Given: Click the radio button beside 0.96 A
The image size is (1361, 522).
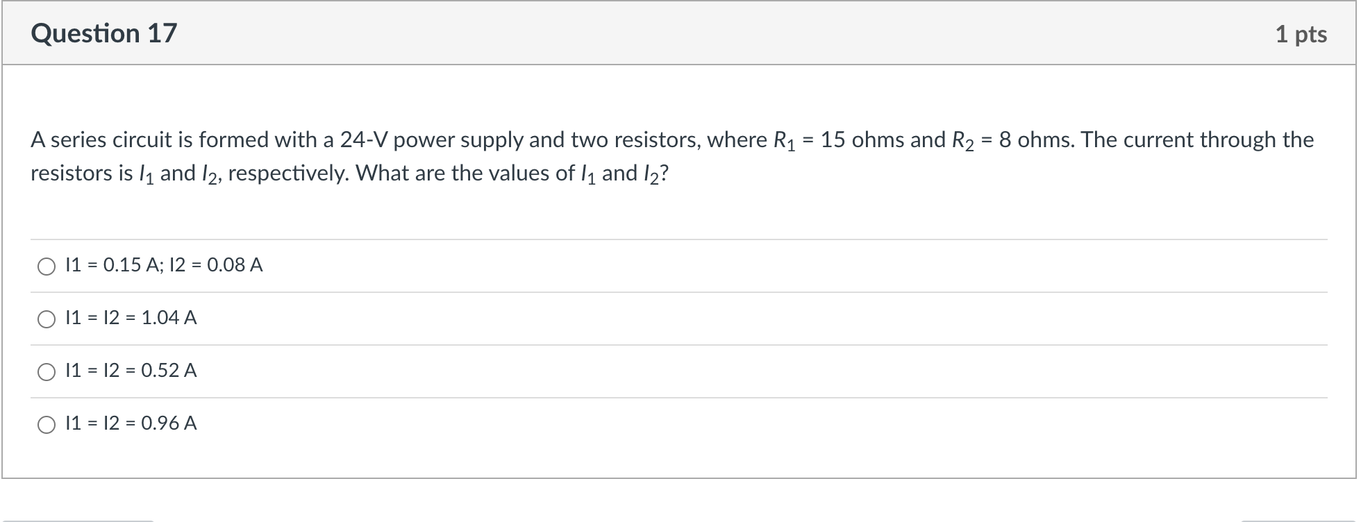Looking at the screenshot, I should [x=46, y=423].
